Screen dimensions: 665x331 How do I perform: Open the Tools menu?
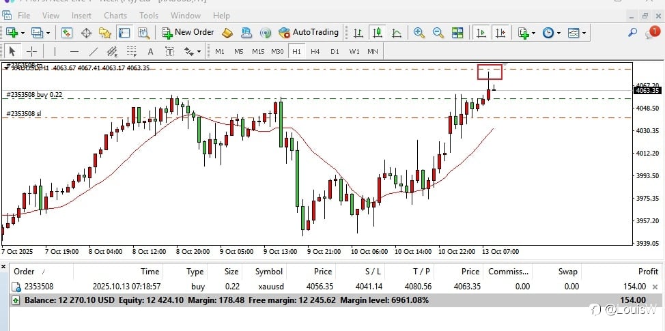pyautogui.click(x=149, y=16)
